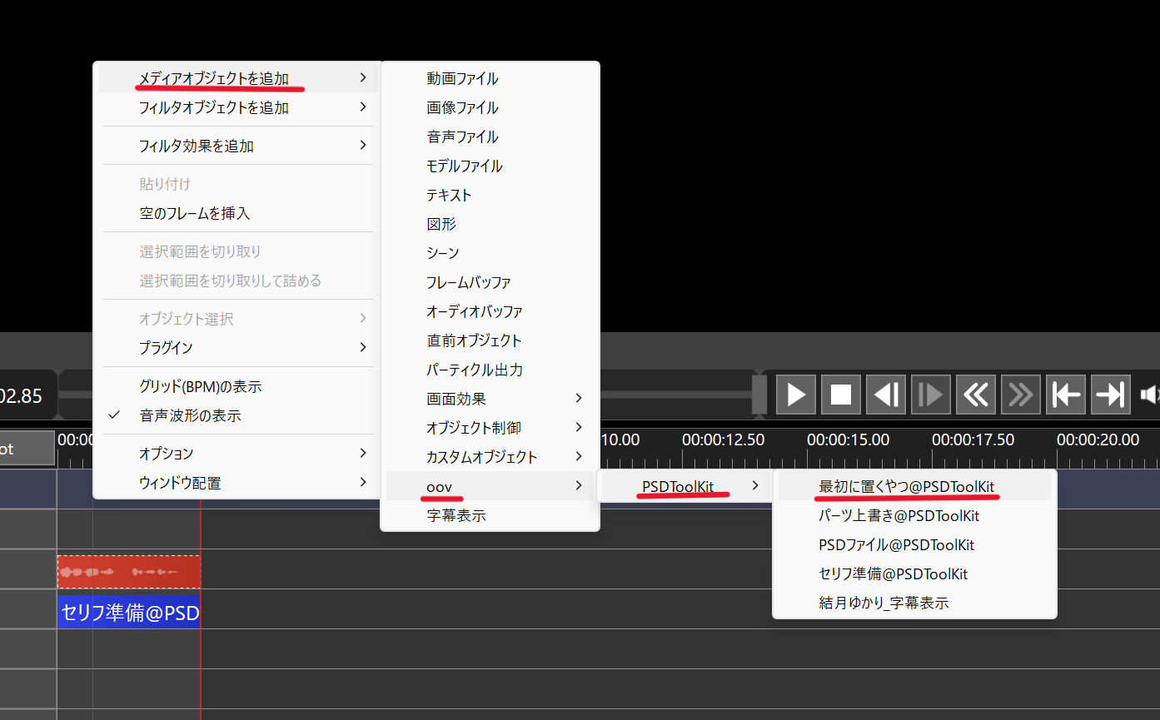Image resolution: width=1160 pixels, height=720 pixels.
Task: Click the speaker volume icon
Action: (x=1150, y=395)
